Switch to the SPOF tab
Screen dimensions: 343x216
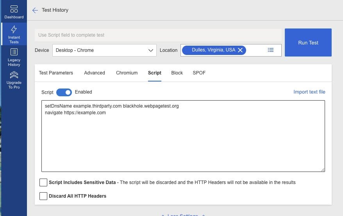point(199,73)
